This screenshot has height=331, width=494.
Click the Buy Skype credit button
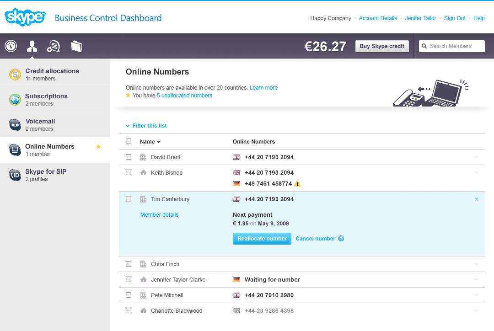point(382,46)
